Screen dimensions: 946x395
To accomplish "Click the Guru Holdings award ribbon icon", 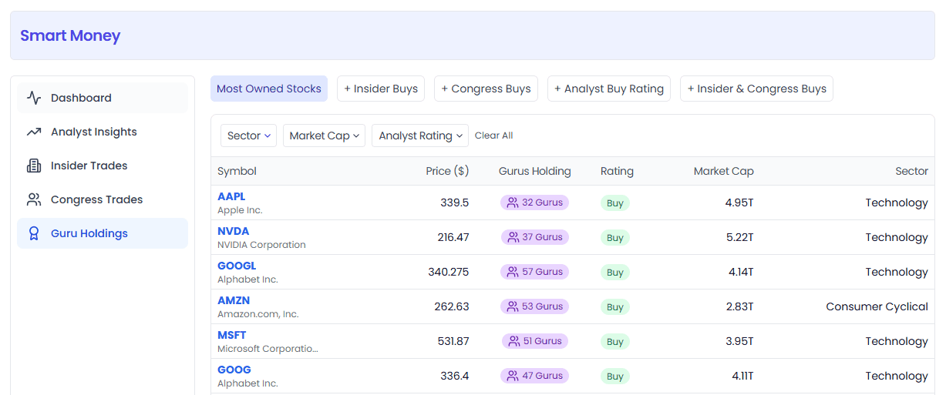I will (x=34, y=233).
